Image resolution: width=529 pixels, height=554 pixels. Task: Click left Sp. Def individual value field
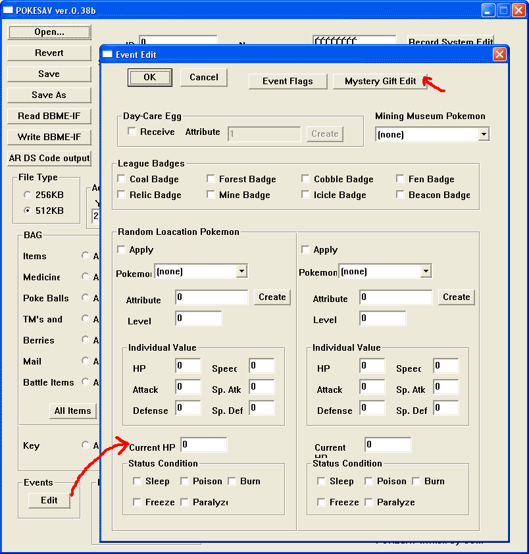(261, 408)
